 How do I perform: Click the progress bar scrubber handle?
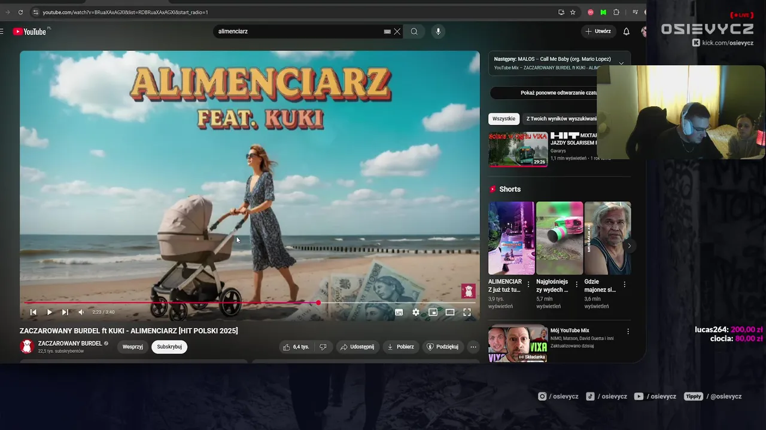[318, 303]
